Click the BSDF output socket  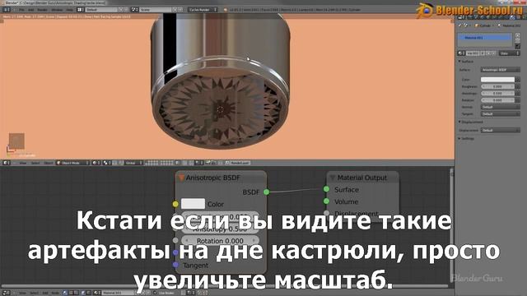tap(267, 192)
